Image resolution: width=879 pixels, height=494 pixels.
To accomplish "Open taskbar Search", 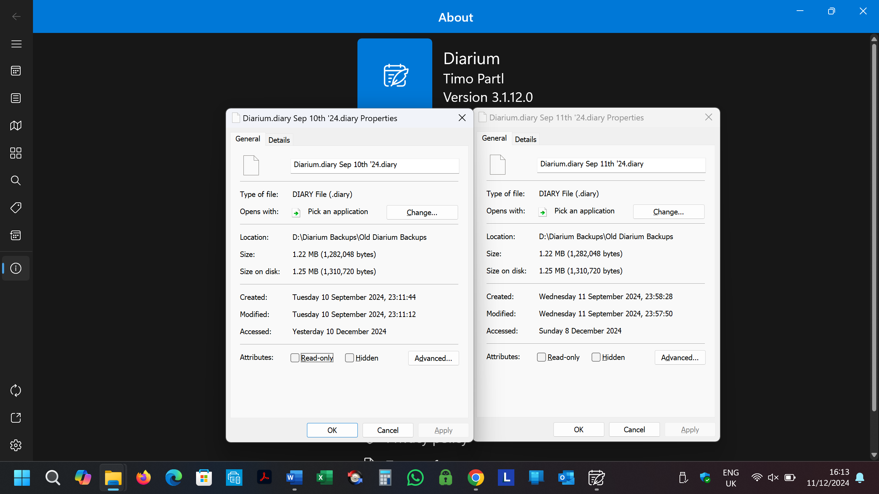I will (x=53, y=478).
